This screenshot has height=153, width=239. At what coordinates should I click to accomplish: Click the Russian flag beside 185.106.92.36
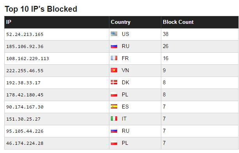(x=114, y=46)
